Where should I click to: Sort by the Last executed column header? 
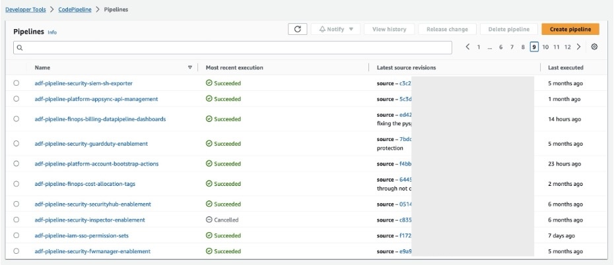(x=566, y=67)
